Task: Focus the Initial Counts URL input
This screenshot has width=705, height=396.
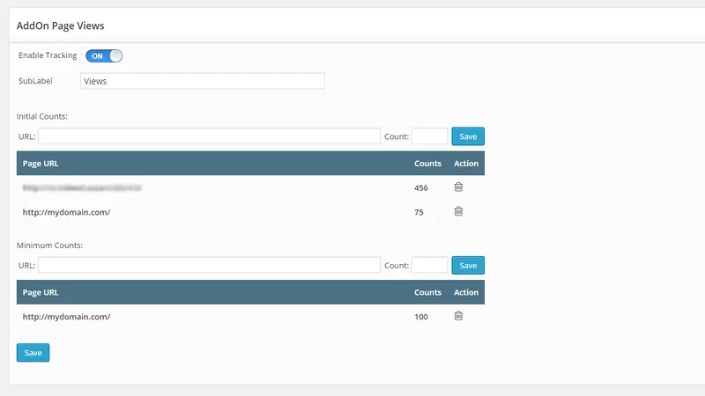Action: [x=209, y=136]
